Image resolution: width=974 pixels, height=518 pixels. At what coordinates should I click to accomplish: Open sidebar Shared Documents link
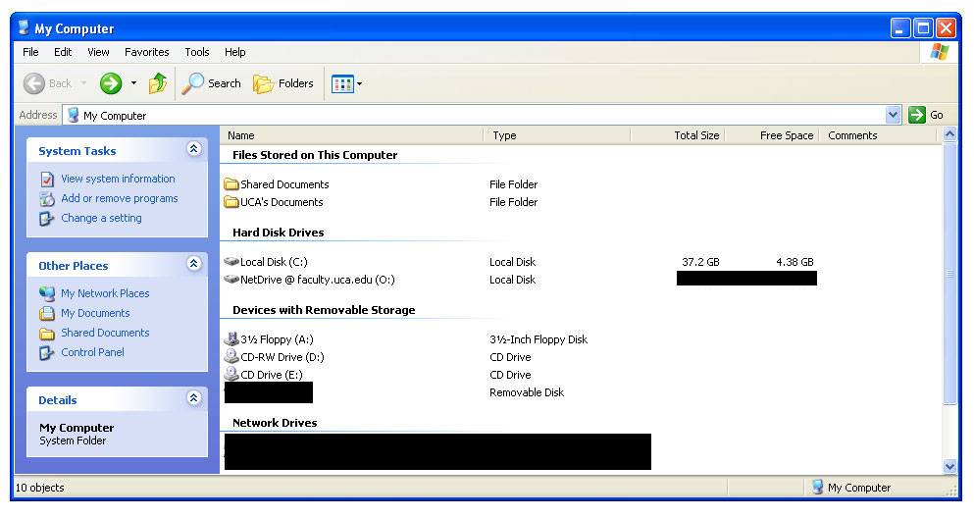point(105,333)
